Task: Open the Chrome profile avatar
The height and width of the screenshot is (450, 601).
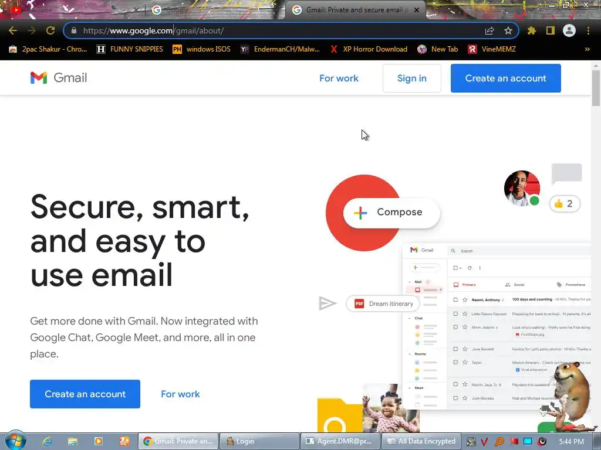Action: 569,30
